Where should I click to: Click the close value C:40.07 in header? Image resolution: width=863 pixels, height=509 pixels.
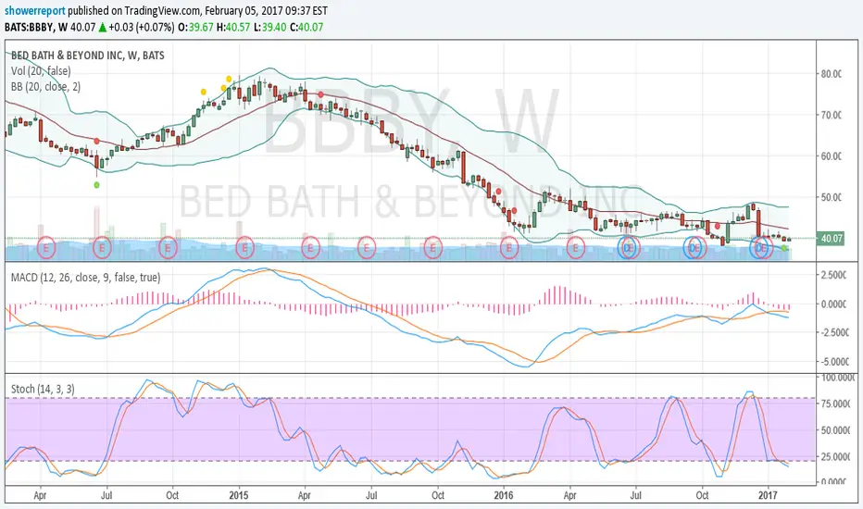(x=306, y=27)
